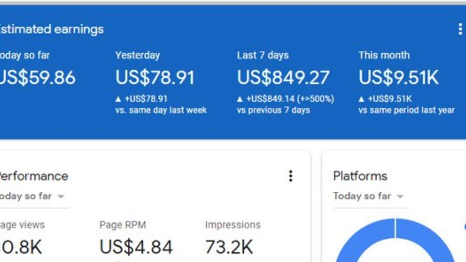Click This month earnings US$9.51K
The height and width of the screenshot is (262, 466).
pyautogui.click(x=398, y=78)
